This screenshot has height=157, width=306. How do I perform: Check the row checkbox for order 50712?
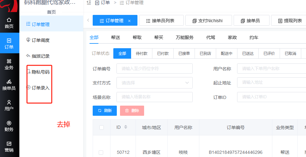(x=101, y=153)
